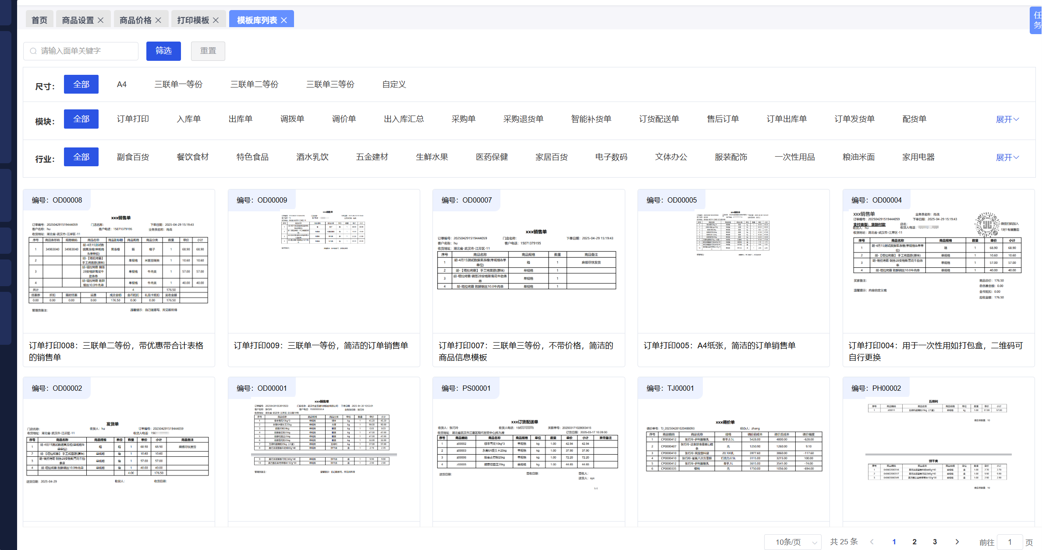Click the search magnifier icon in keyword field
This screenshot has width=1042, height=550.
[x=33, y=51]
